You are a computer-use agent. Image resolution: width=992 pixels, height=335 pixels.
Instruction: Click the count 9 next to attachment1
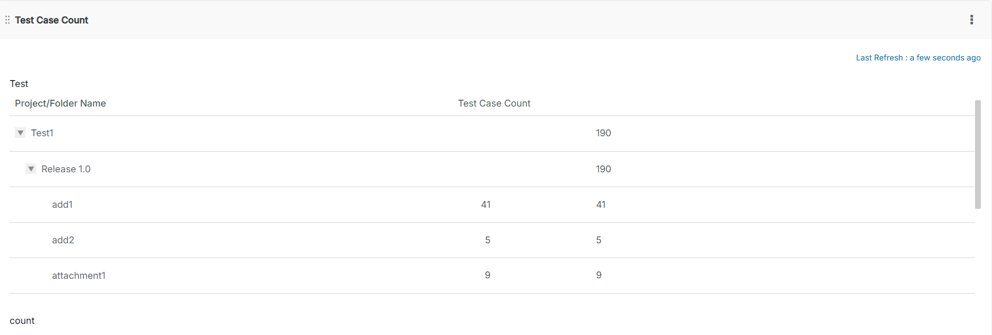pyautogui.click(x=488, y=275)
